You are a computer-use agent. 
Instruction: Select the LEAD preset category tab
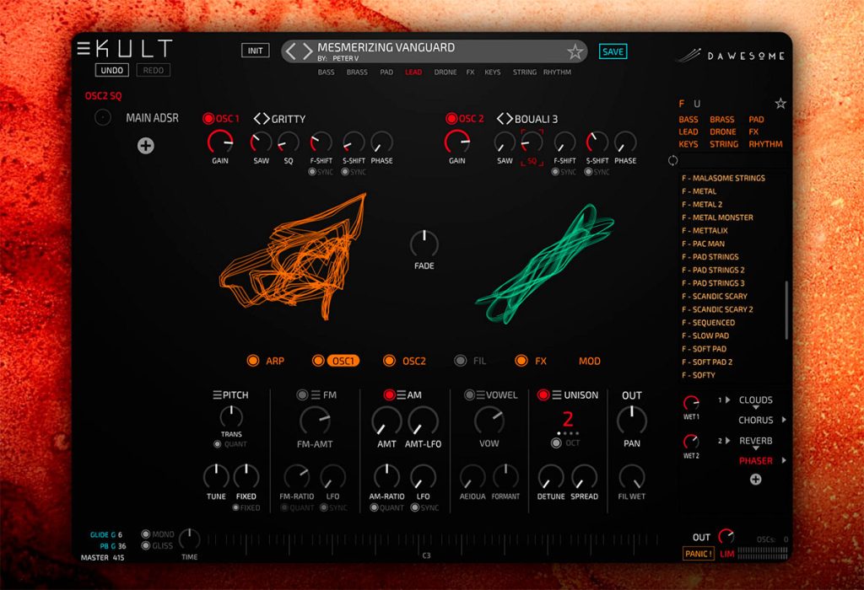click(413, 72)
